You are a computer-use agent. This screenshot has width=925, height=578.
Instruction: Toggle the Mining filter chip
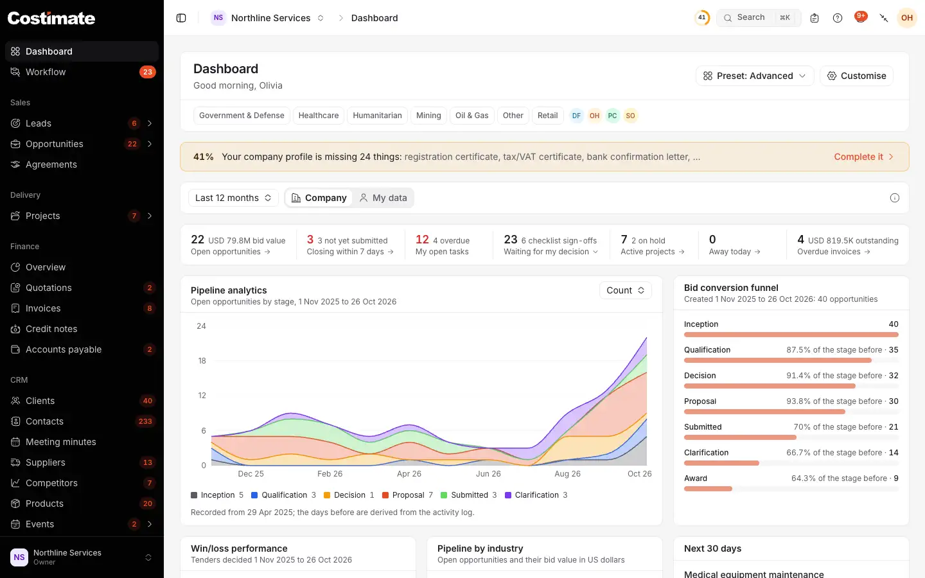[428, 116]
